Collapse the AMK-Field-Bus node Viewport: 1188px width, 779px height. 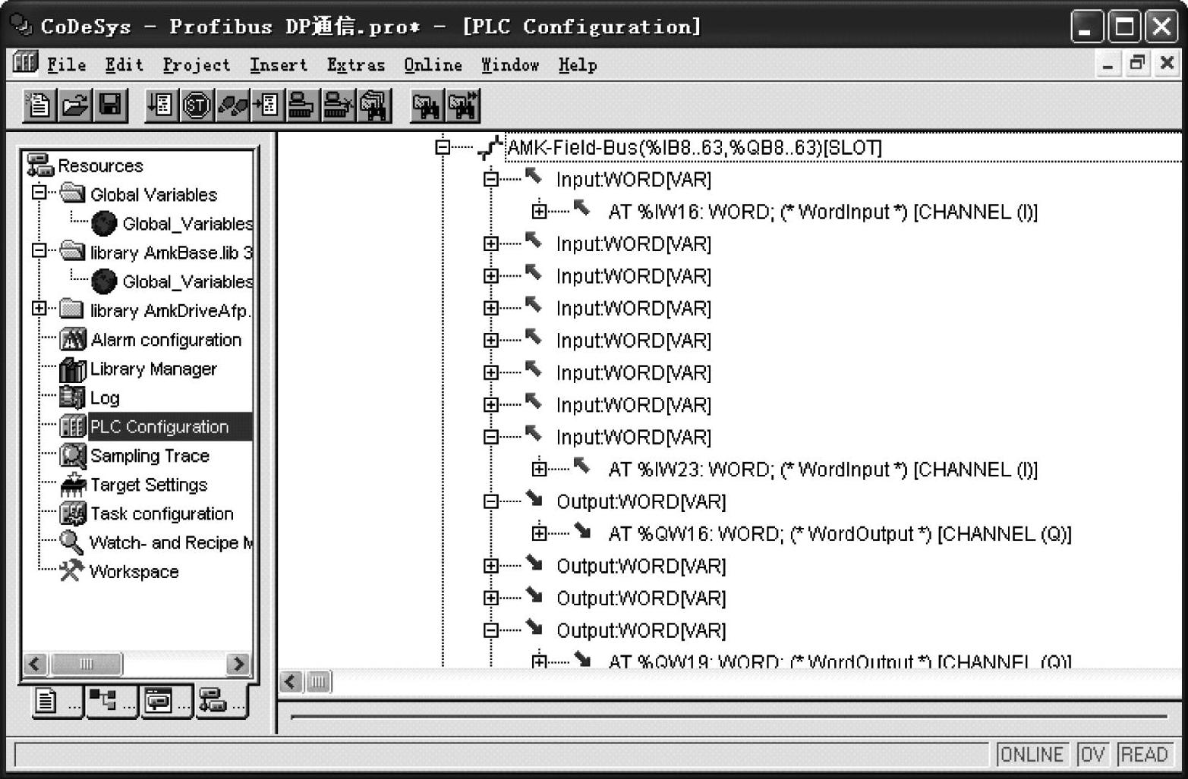(x=443, y=146)
